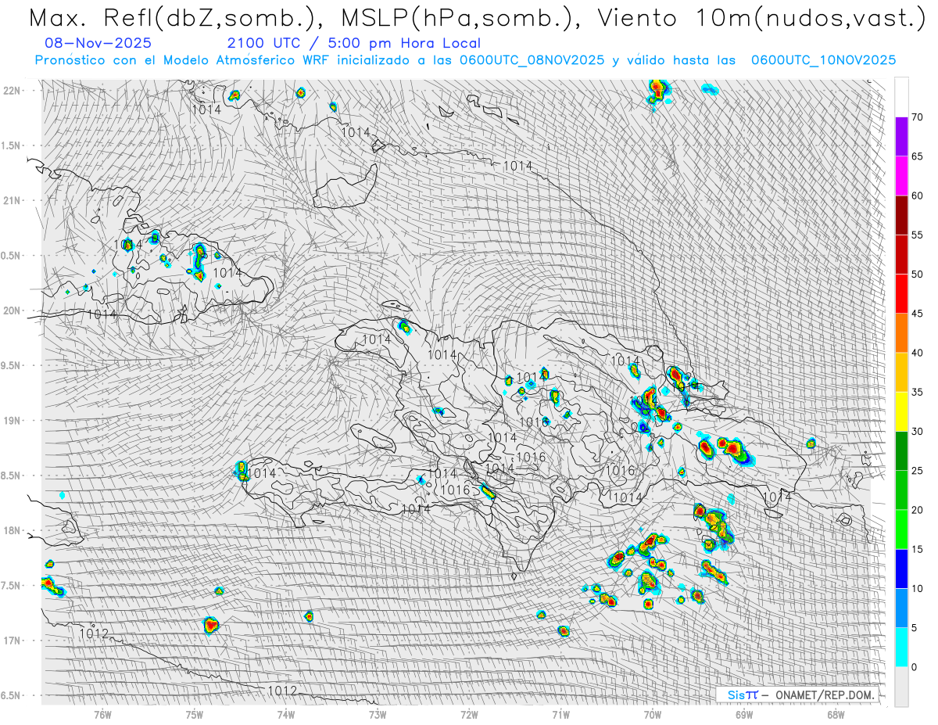Viewport: 938px width, 725px height.
Task: Click the "Pronostico con el Modelo Atmosferico WRF" line
Action: coord(465,60)
